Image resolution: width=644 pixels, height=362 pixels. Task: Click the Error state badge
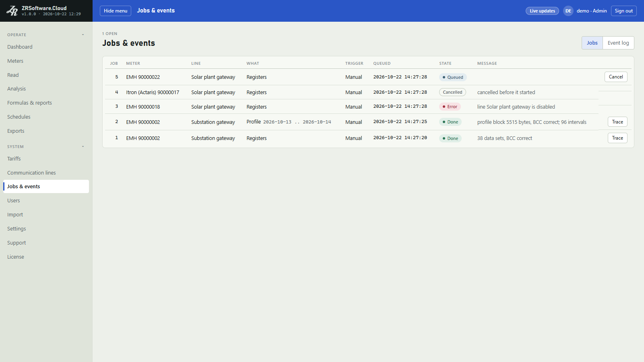pyautogui.click(x=450, y=107)
